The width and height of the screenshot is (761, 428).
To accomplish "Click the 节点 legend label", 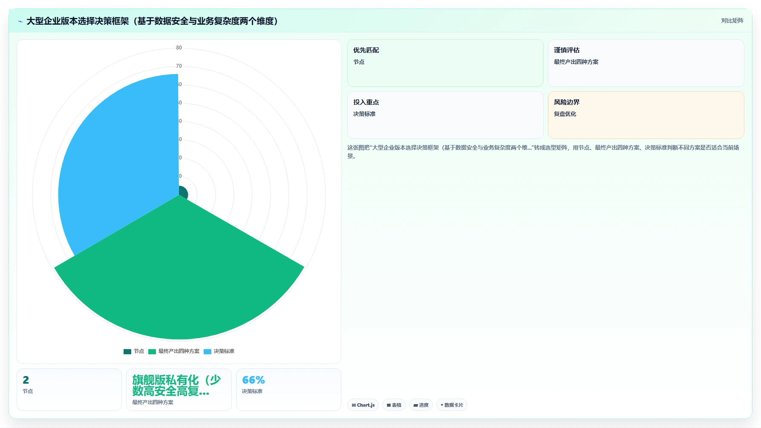I will coord(139,351).
